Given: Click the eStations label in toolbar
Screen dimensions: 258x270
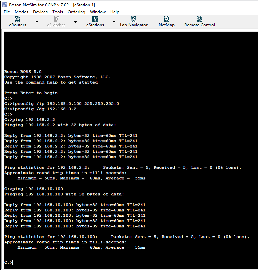Looking at the screenshot, I should click(x=95, y=25).
